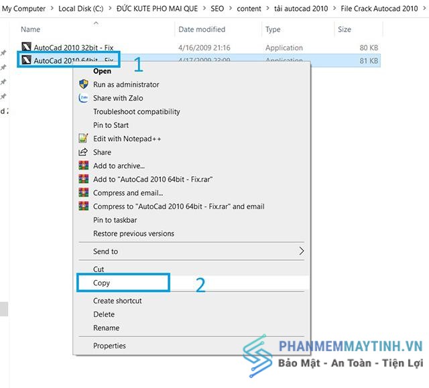Viewport: 429px width, 388px height.
Task: Expand the Send to submenu arrow
Action: coord(301,251)
